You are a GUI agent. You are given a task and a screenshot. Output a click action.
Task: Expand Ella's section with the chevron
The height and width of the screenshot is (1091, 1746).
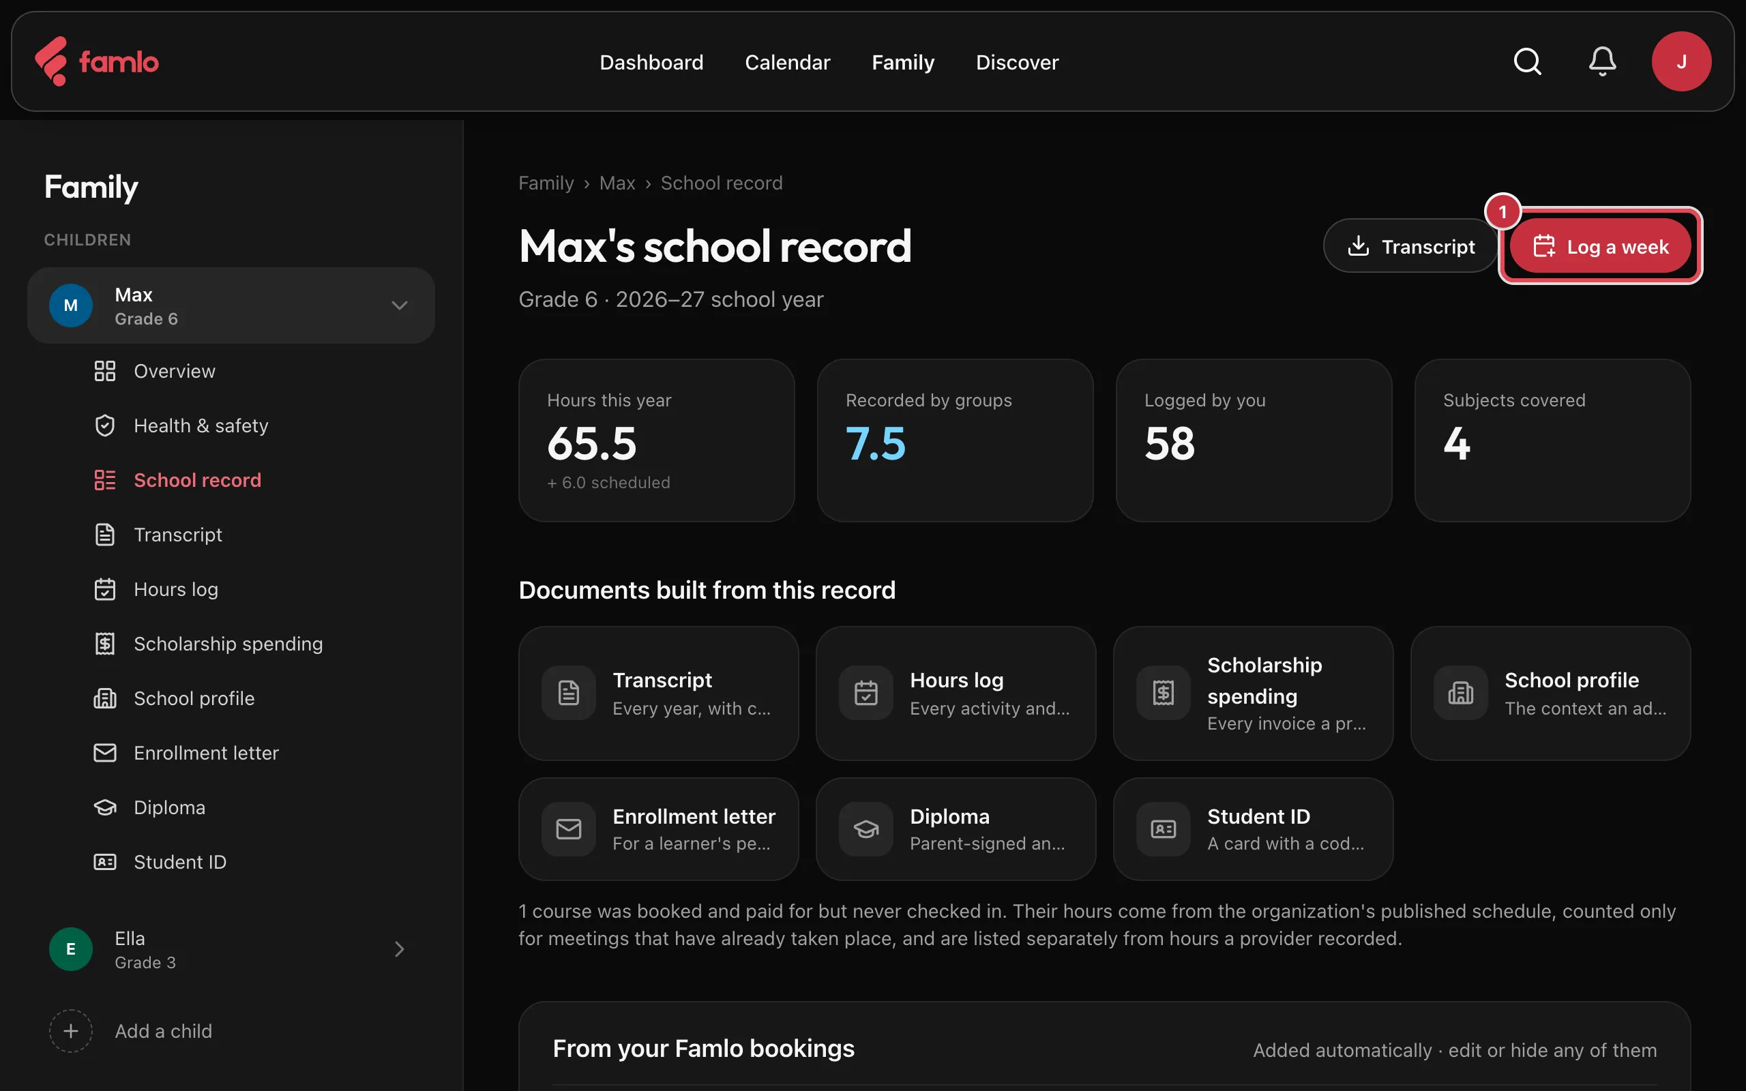click(x=399, y=949)
